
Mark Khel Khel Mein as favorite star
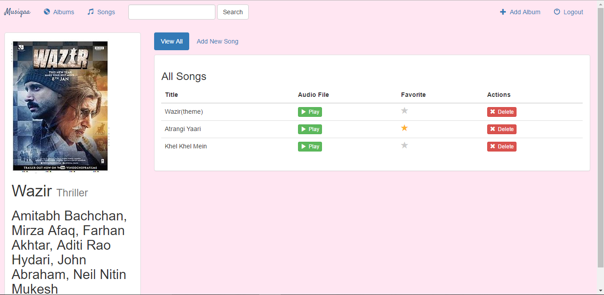pos(405,145)
